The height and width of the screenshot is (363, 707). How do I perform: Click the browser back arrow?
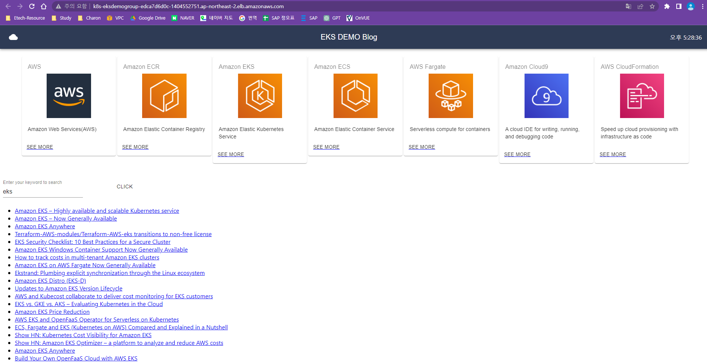8,6
